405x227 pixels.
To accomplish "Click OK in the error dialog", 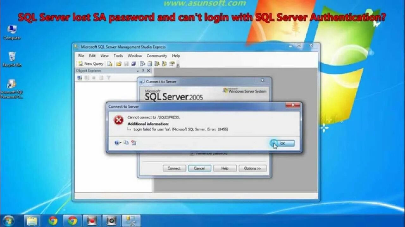I will pyautogui.click(x=282, y=143).
